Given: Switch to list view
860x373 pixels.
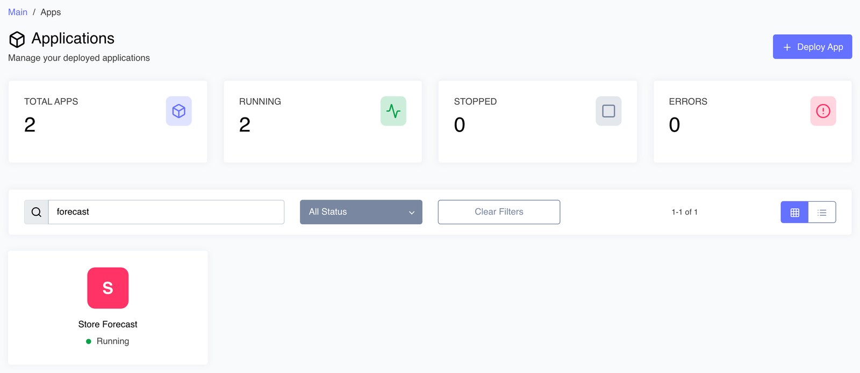Looking at the screenshot, I should click(x=822, y=213).
